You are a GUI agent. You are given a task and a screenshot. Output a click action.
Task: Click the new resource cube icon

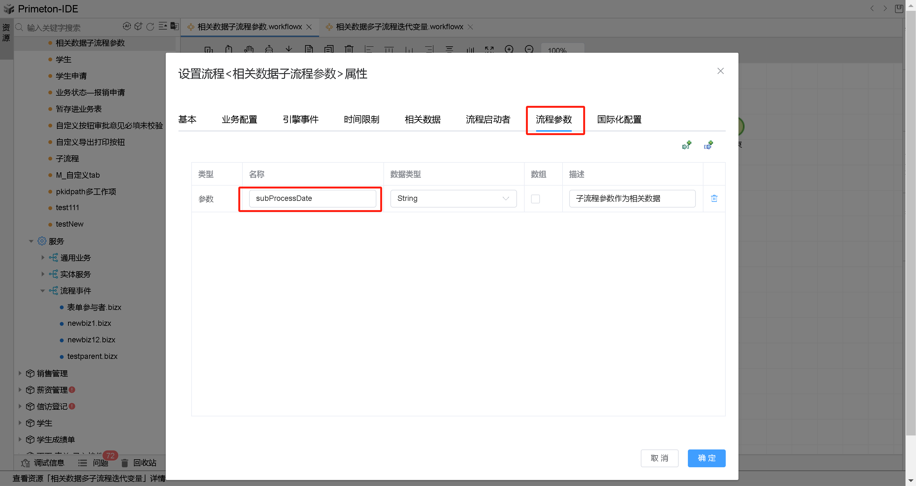click(x=139, y=26)
